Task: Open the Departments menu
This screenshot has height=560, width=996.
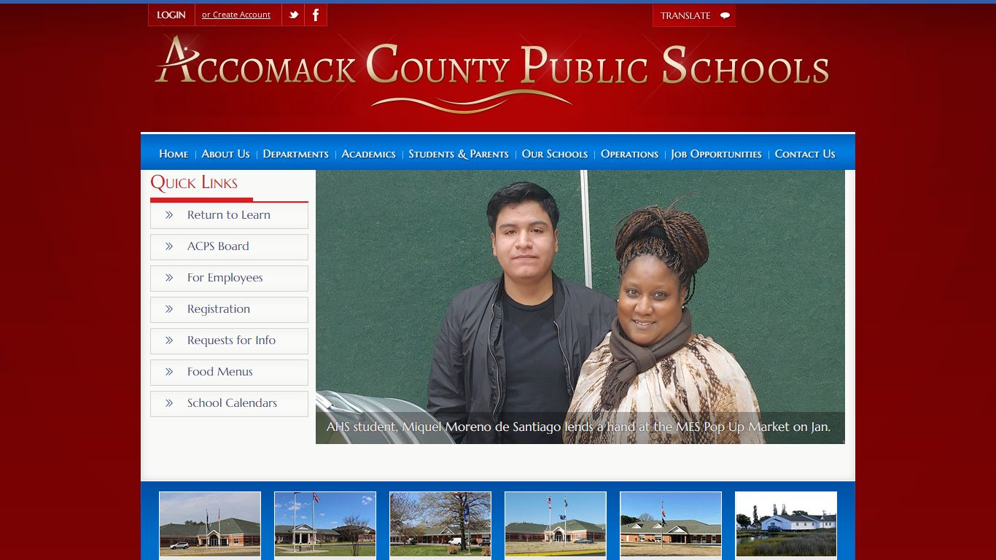Action: [295, 154]
